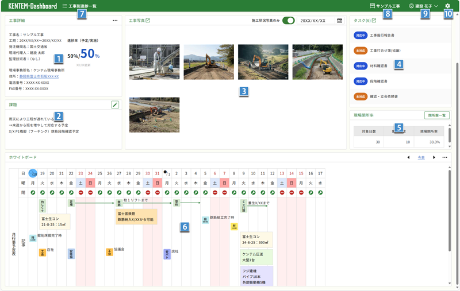Open calendar picker beside the date field

coord(340,21)
